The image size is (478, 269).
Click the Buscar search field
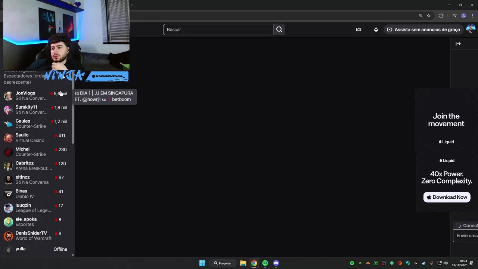point(218,30)
